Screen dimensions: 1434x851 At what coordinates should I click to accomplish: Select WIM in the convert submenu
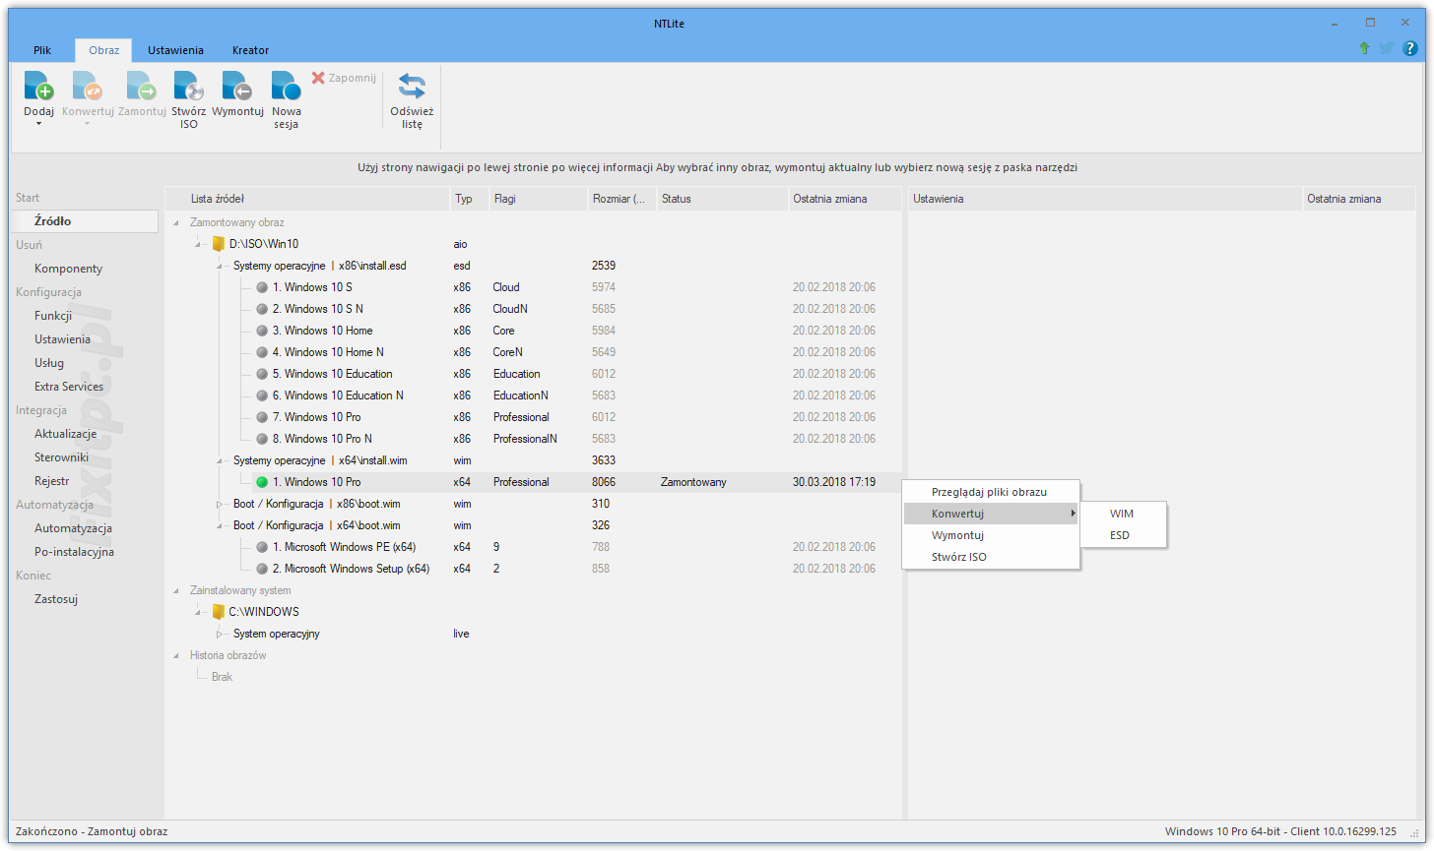[x=1123, y=514]
